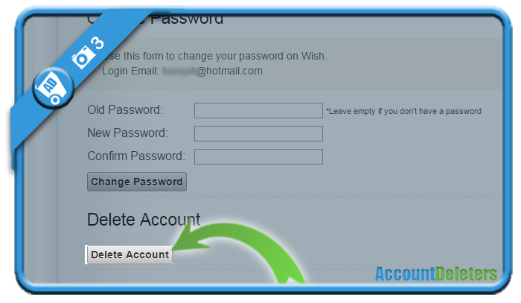Image resolution: width=521 pixels, height=303 pixels.
Task: Click the step number 3 on the ribbon
Action: [x=98, y=43]
